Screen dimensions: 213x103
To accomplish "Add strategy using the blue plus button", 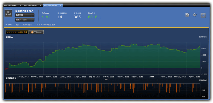I will tap(203, 15).
